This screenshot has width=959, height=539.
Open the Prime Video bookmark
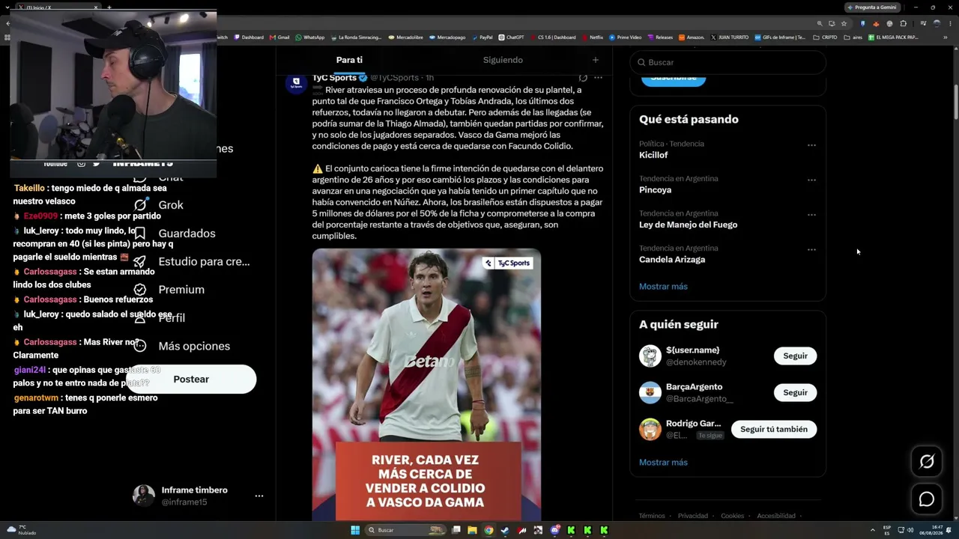click(626, 37)
